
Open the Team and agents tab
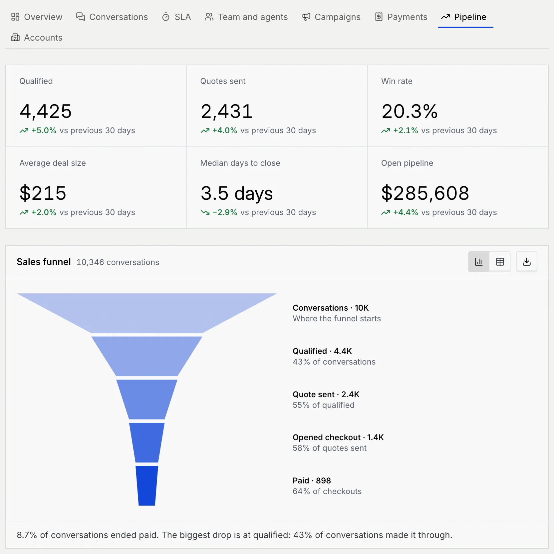point(246,17)
